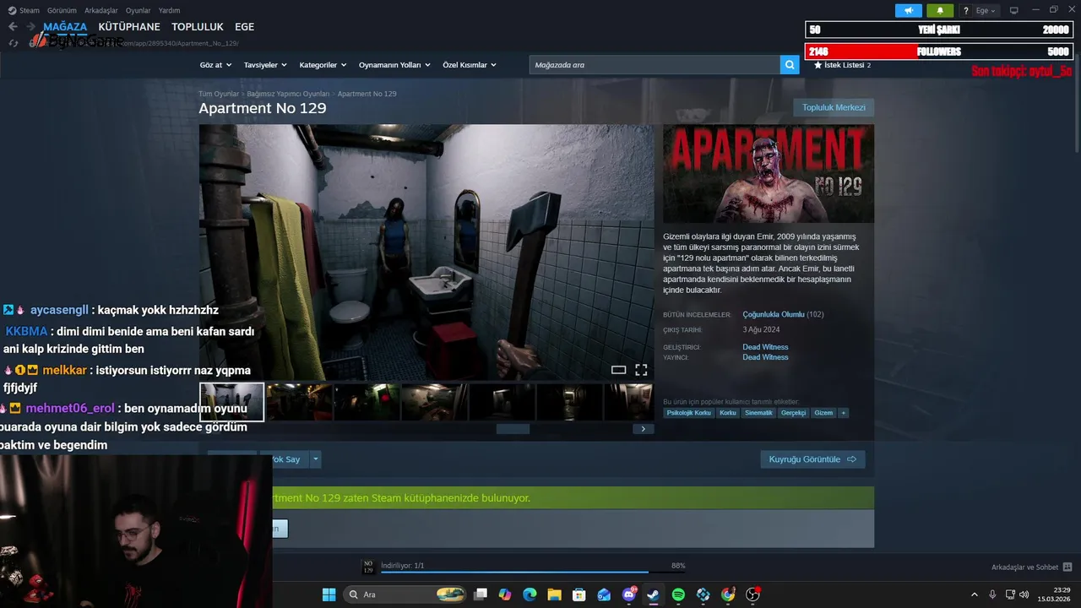
Task: Open Windows Start menu
Action: pyautogui.click(x=329, y=594)
